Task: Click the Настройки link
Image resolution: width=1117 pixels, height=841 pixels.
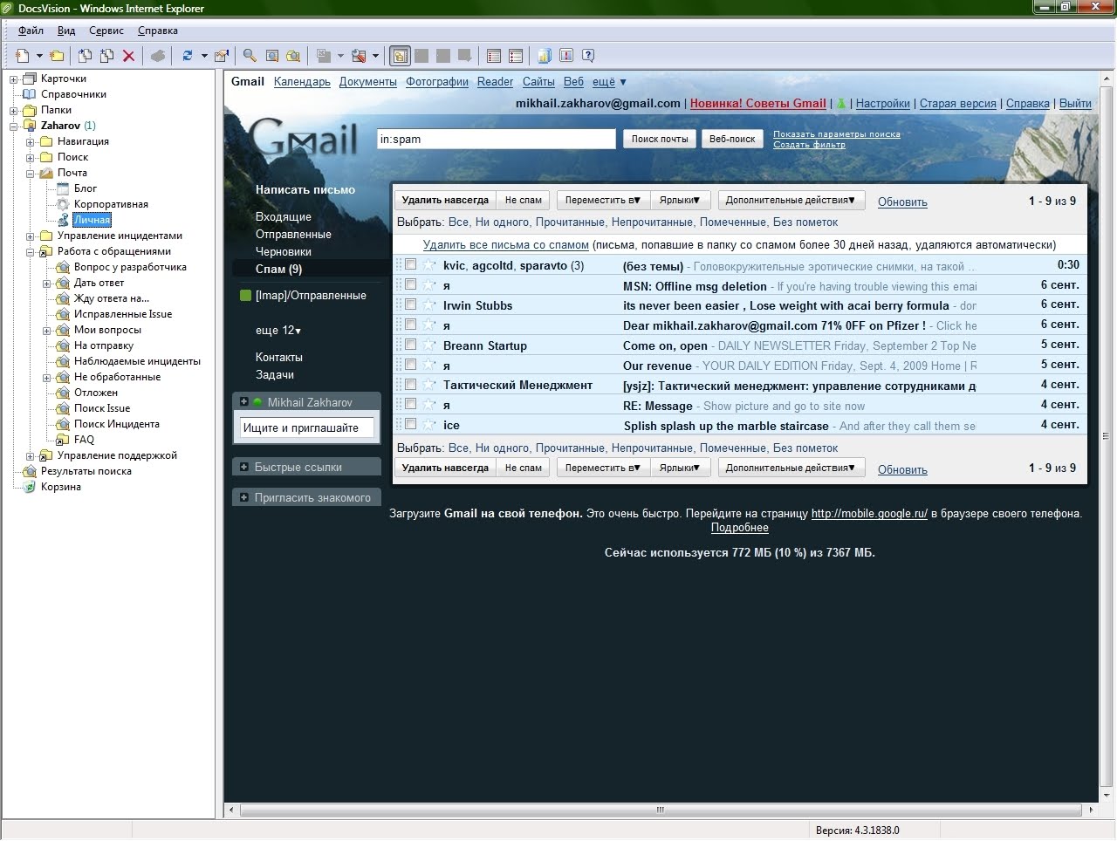Action: (x=882, y=103)
